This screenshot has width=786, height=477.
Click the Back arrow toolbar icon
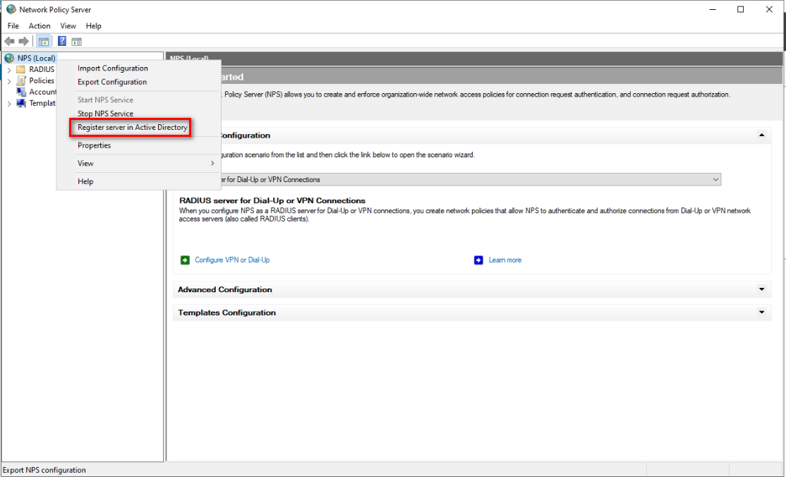tap(9, 42)
